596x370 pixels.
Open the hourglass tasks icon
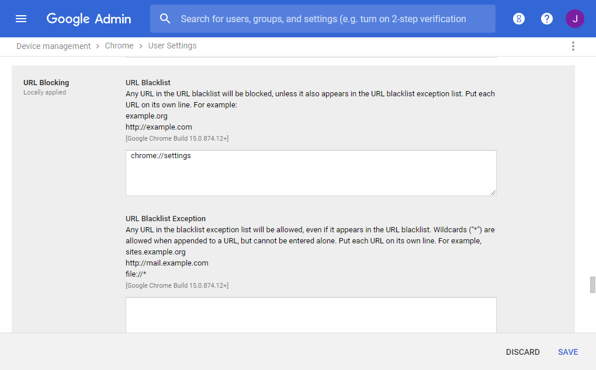pos(519,19)
